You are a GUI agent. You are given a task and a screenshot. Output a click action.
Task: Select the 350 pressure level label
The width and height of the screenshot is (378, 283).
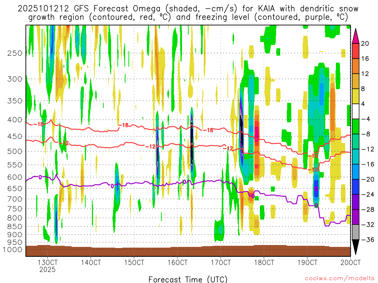point(15,101)
